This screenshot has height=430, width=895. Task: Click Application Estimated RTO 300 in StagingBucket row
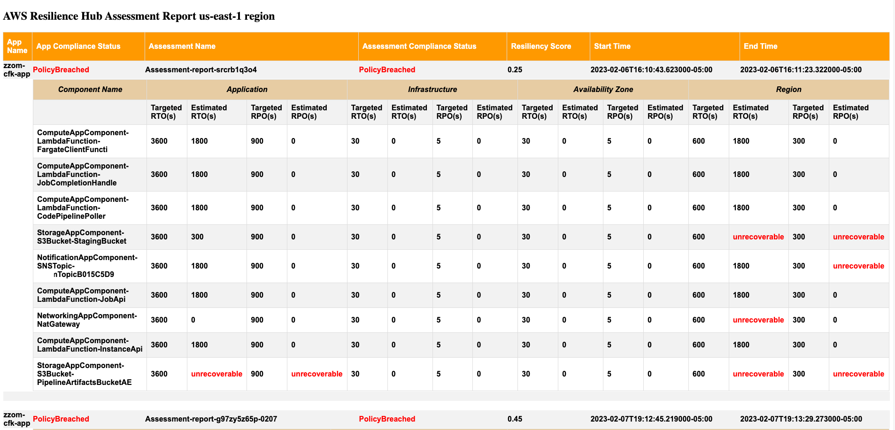197,237
